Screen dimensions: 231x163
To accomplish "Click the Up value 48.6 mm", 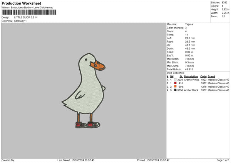I will 190,45.
